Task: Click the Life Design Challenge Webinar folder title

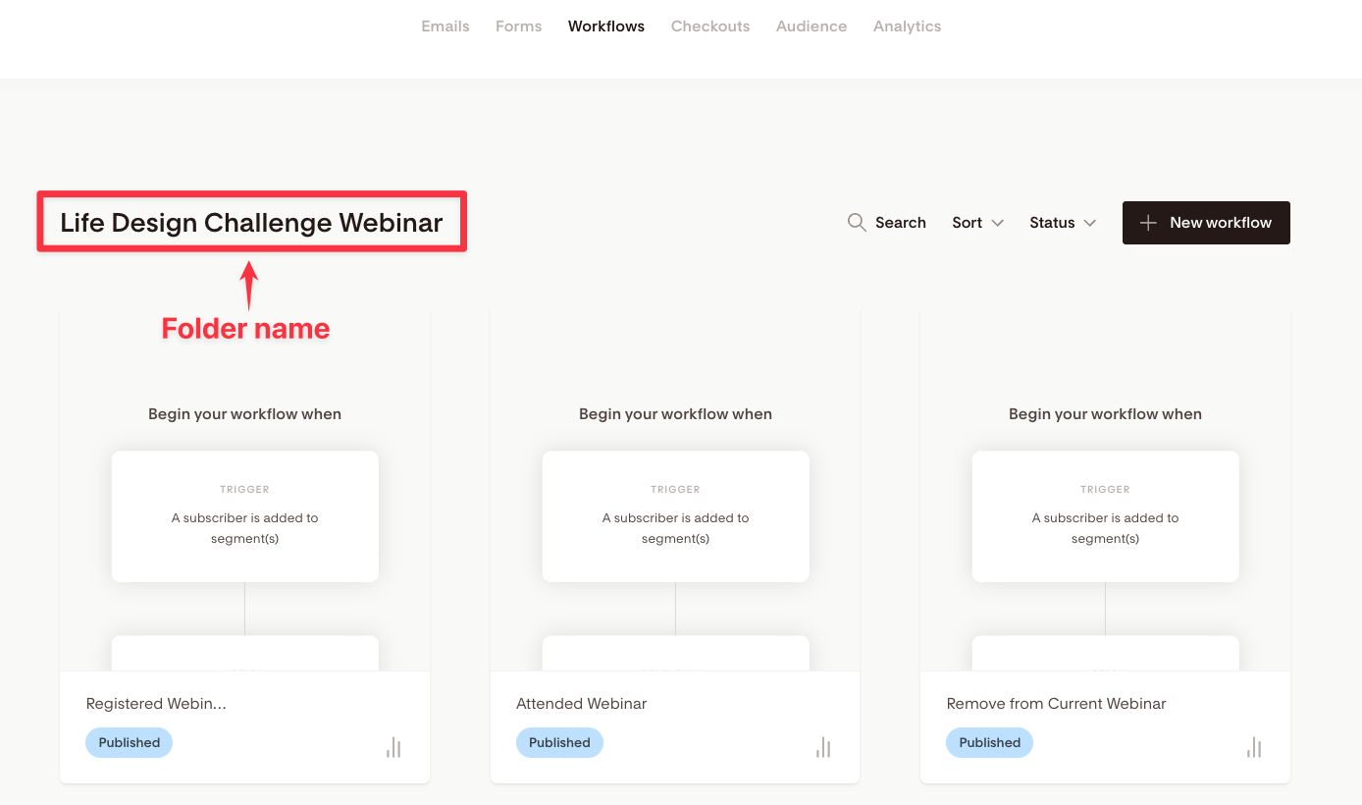Action: click(251, 222)
